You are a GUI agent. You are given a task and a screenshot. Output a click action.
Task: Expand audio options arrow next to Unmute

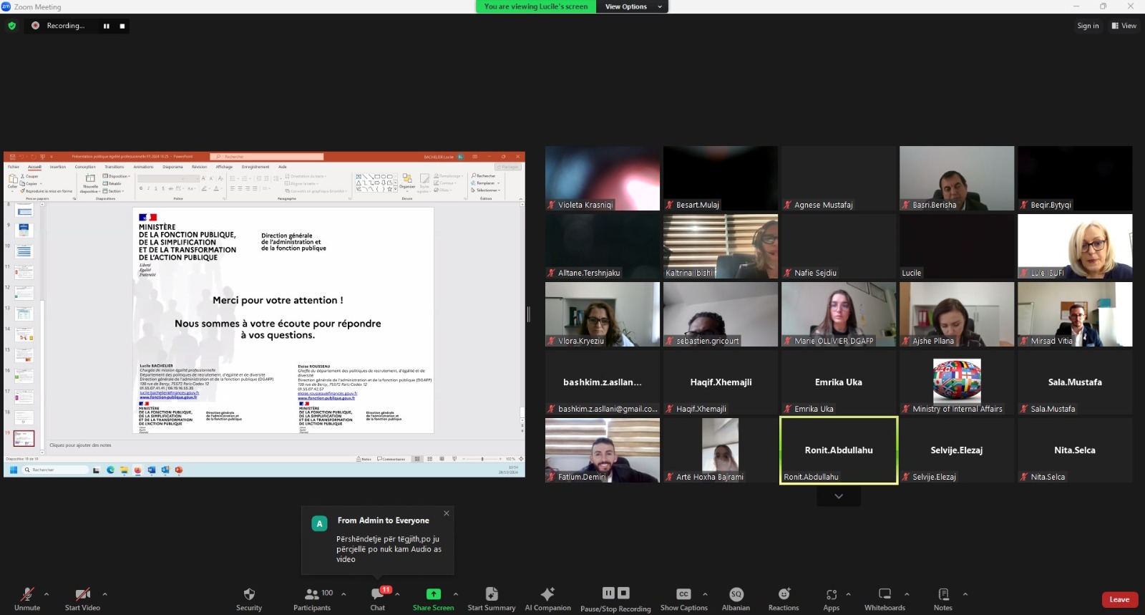[x=47, y=594]
